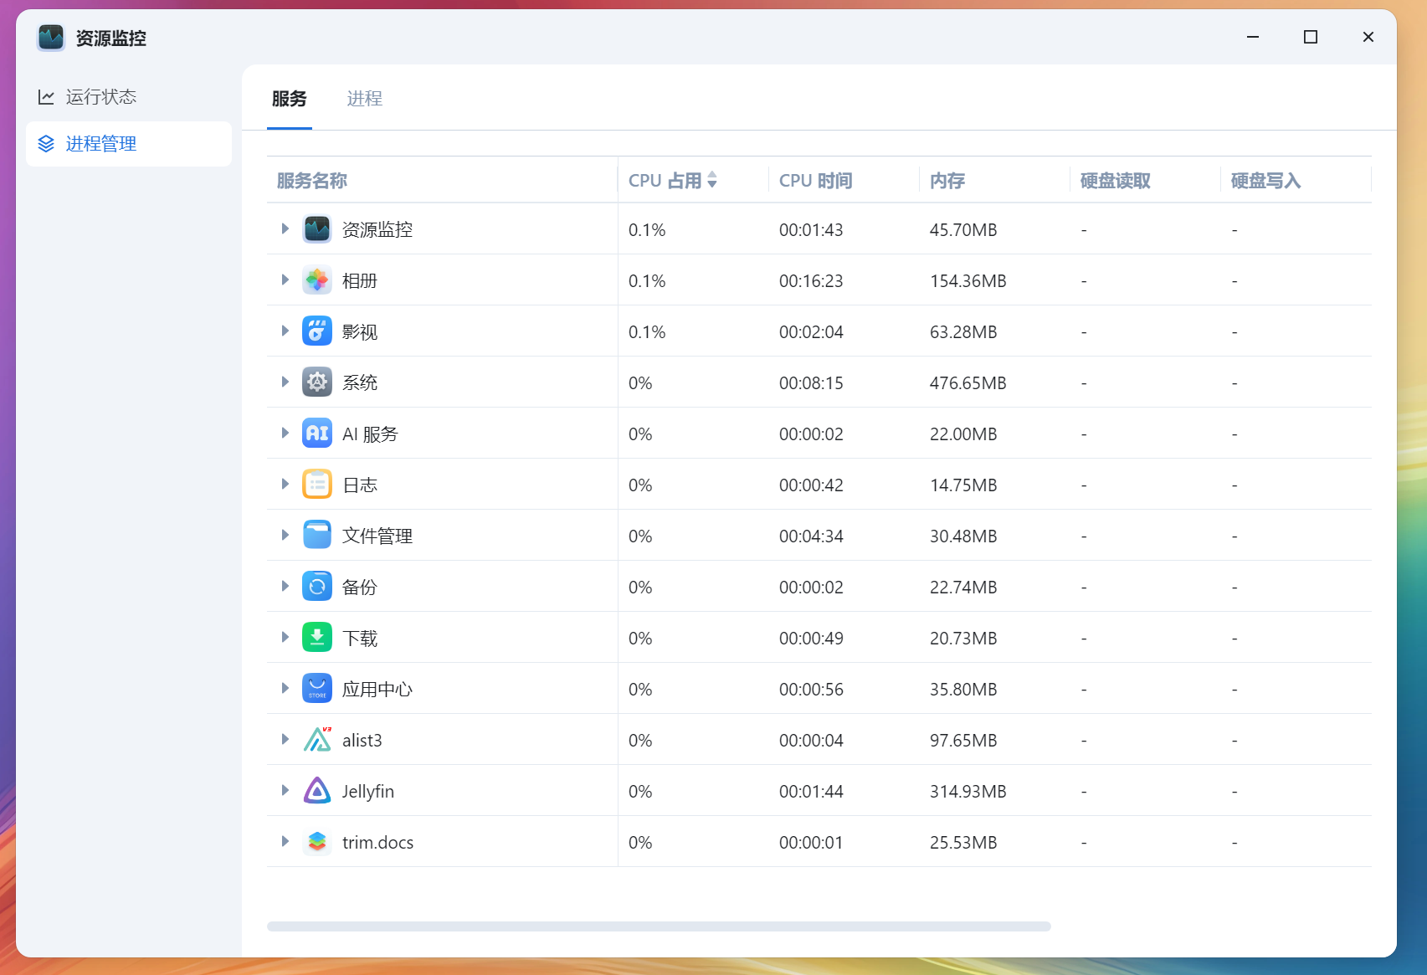Click the 63.28MB memory cell

tap(963, 332)
